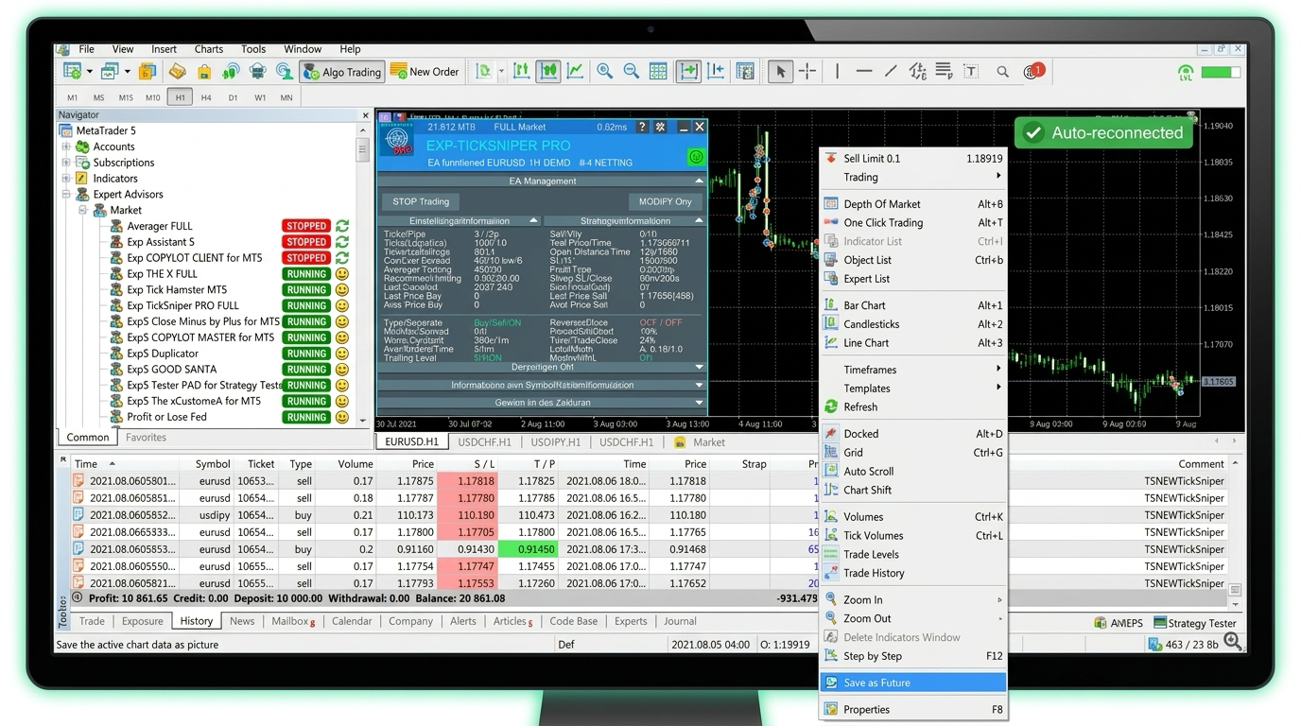The image size is (1301, 726).
Task: Click the smiley icon beside Exp TickSniper PRO FULL
Action: (x=342, y=305)
